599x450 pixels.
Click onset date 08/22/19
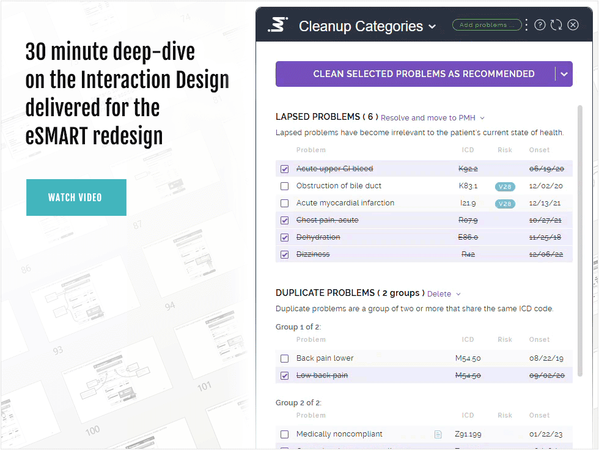point(546,359)
